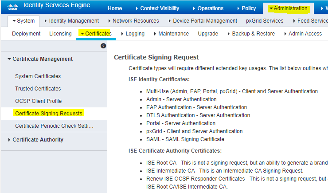Collapse the left sidebar with the arrow icon

[x=103, y=46]
